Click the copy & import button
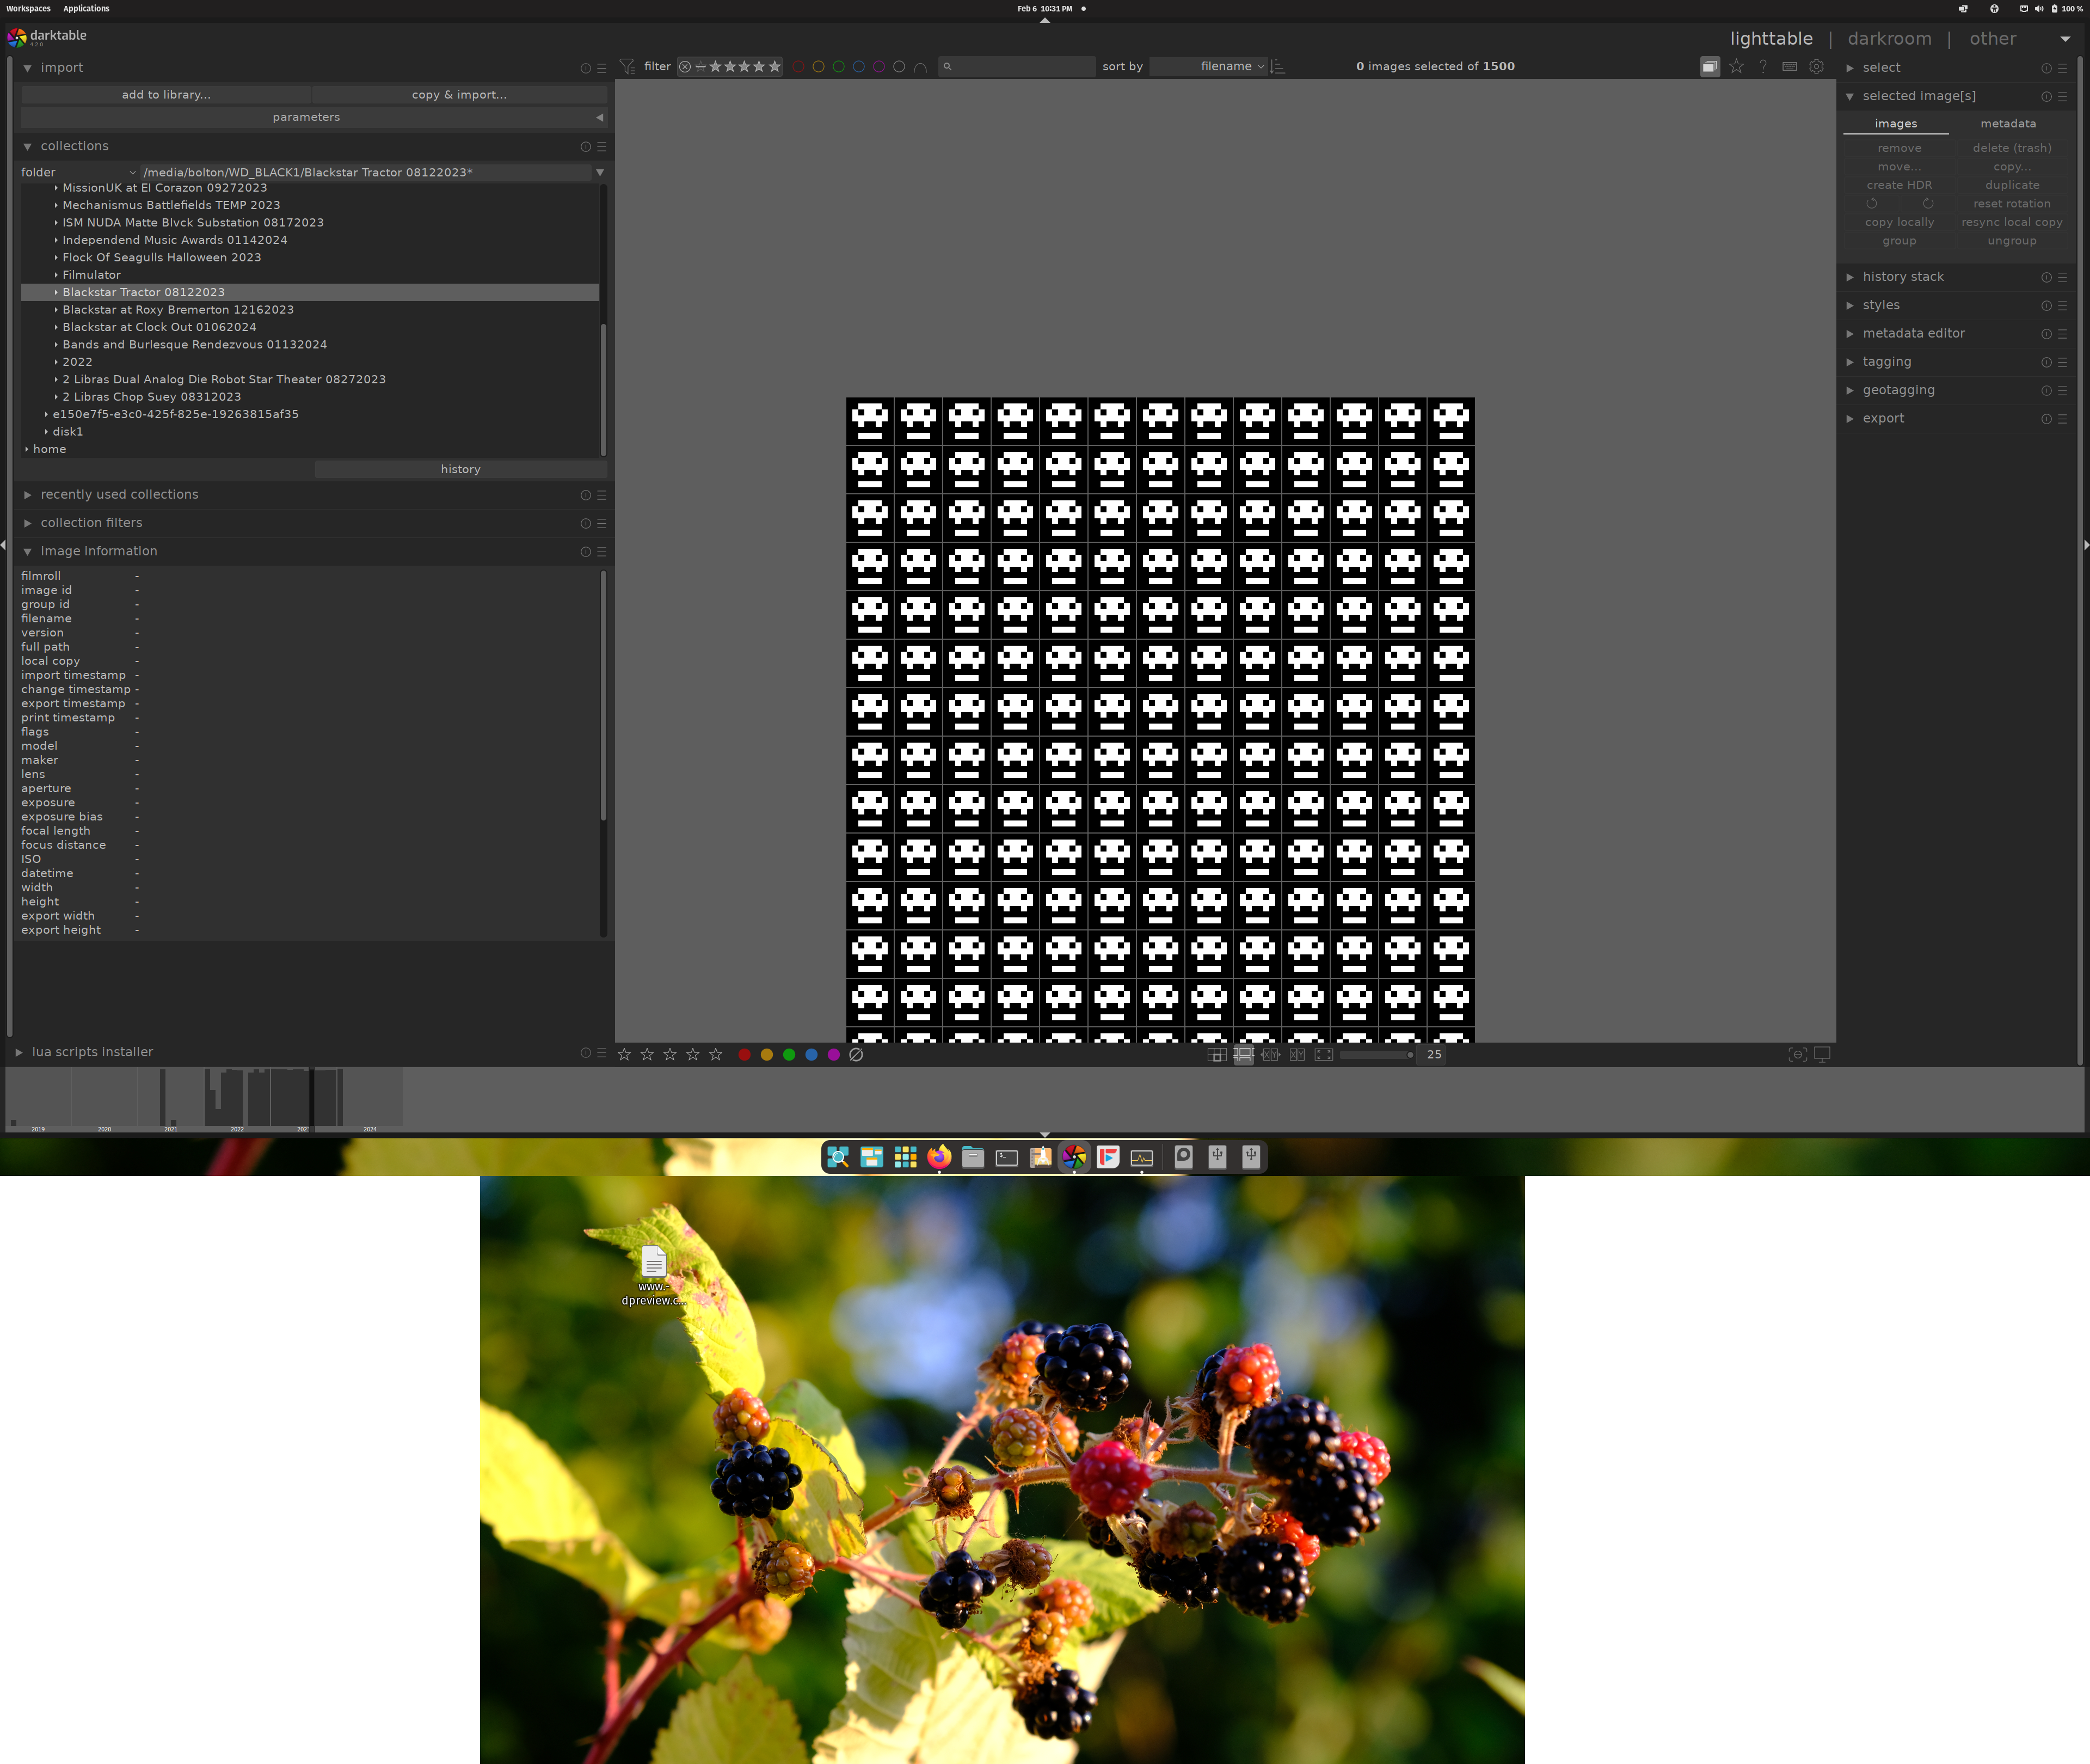 click(x=459, y=94)
